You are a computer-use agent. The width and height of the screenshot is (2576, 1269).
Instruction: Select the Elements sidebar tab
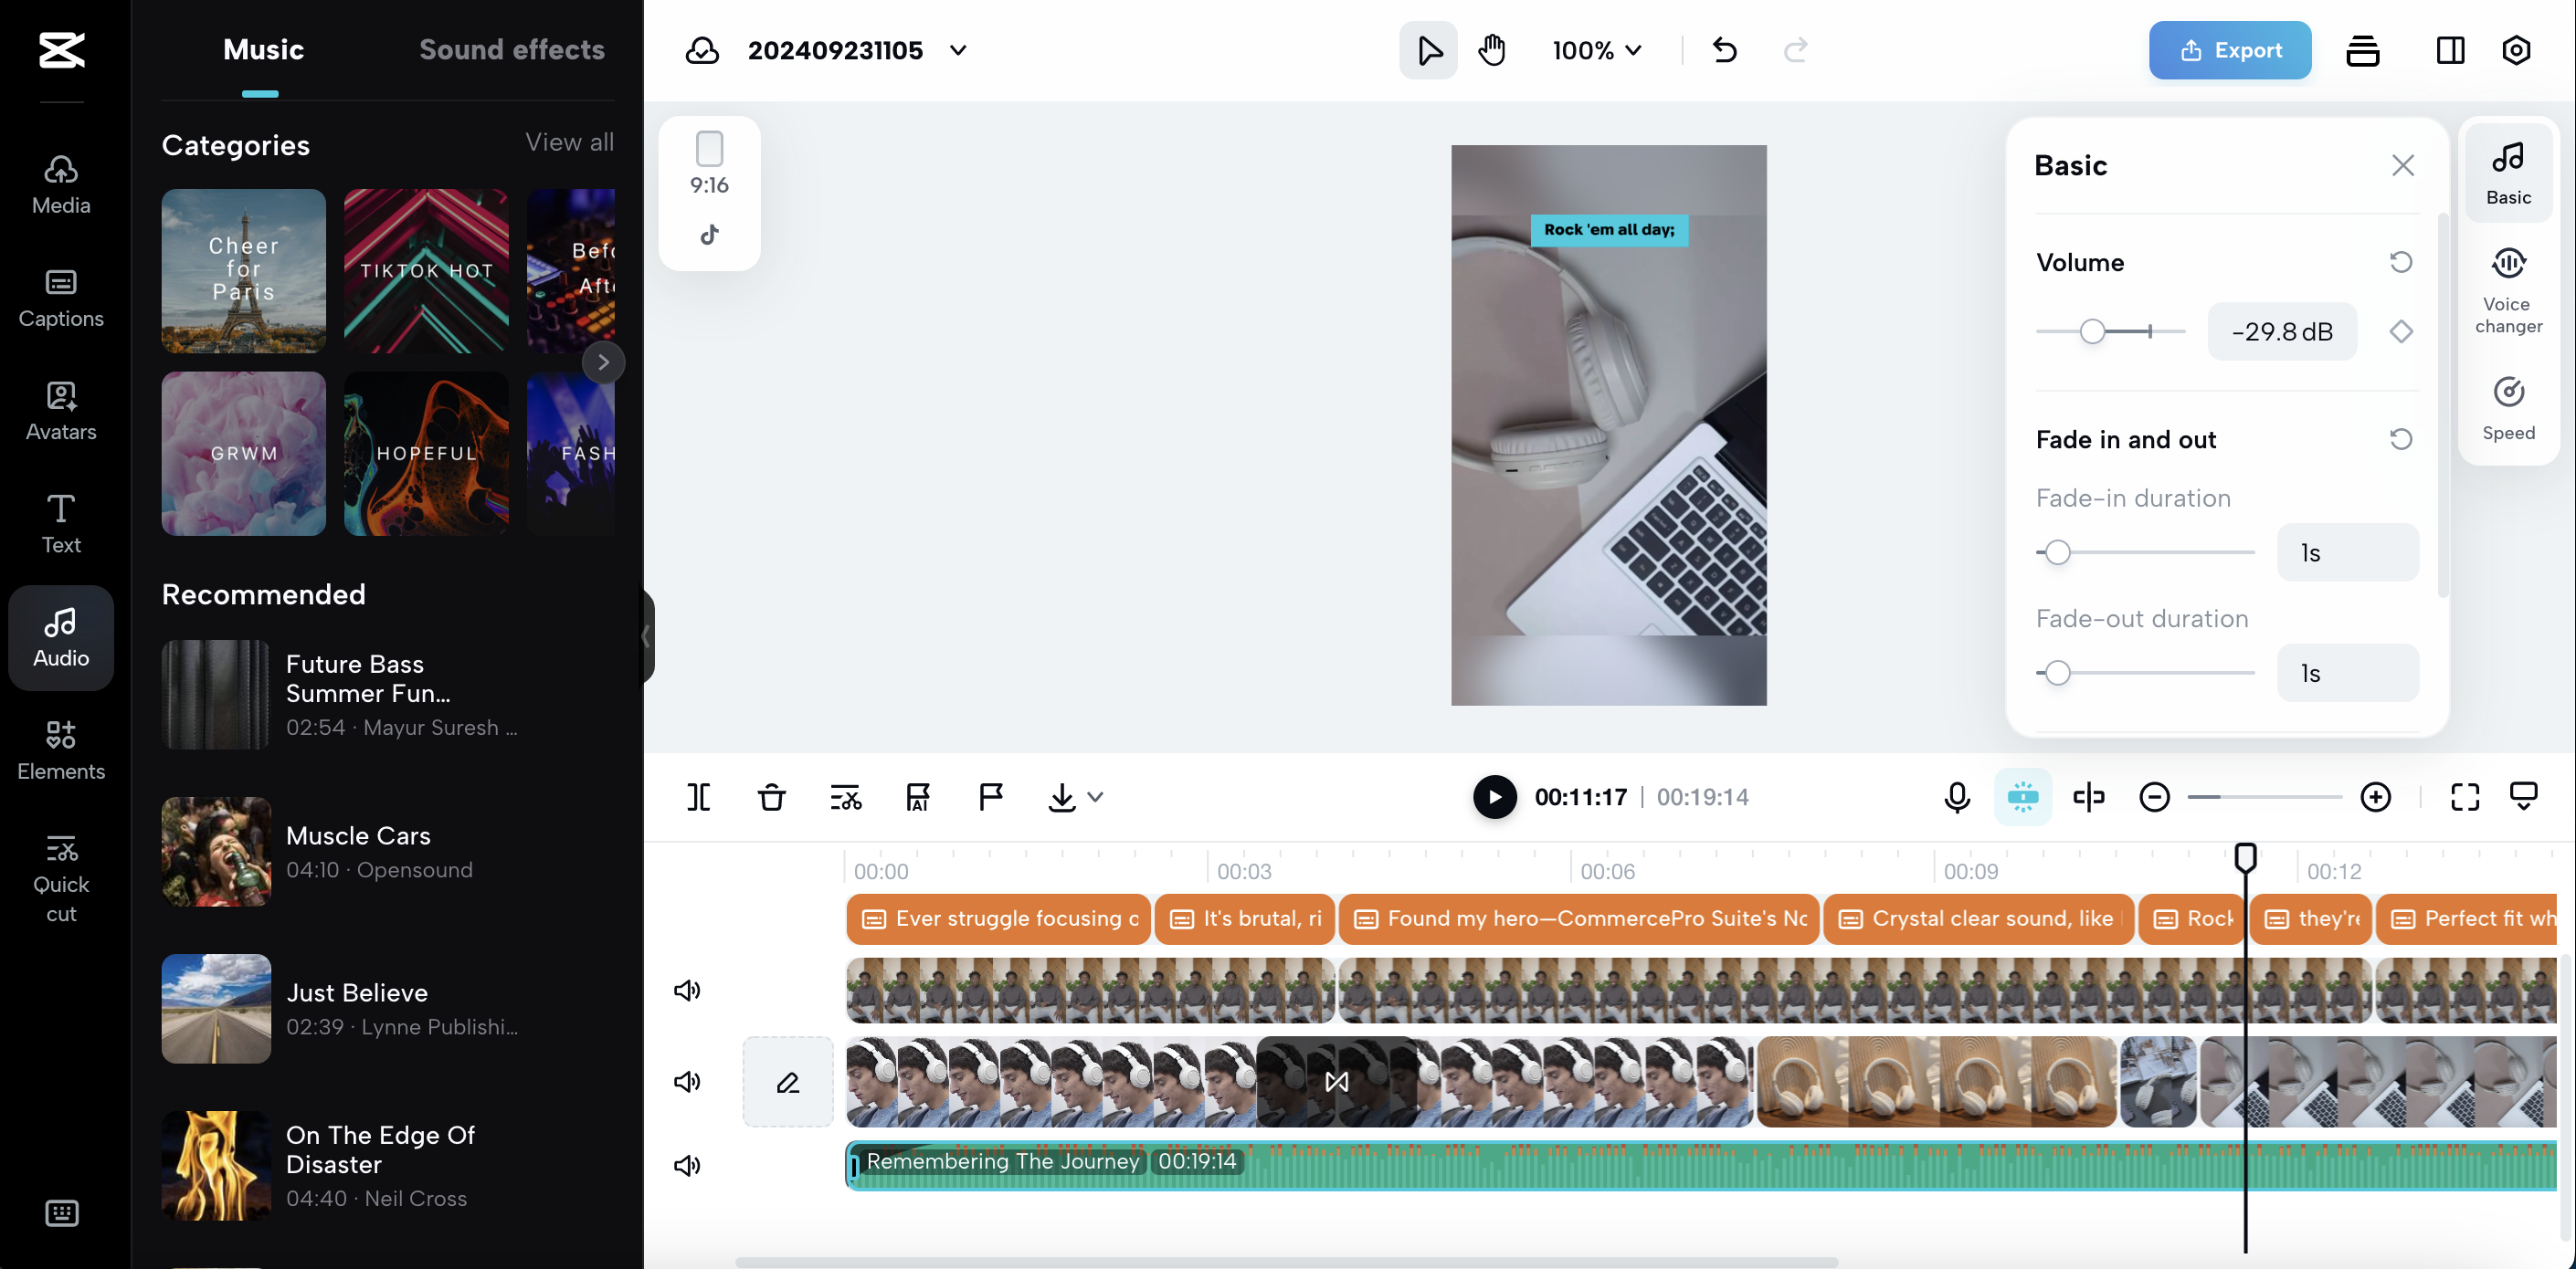pos(61,750)
